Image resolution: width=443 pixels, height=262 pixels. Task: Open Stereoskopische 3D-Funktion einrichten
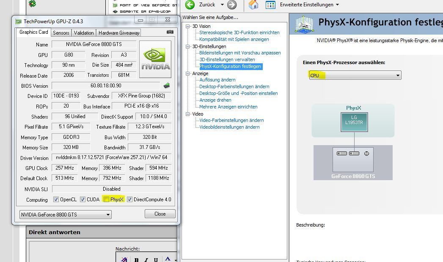[239, 32]
